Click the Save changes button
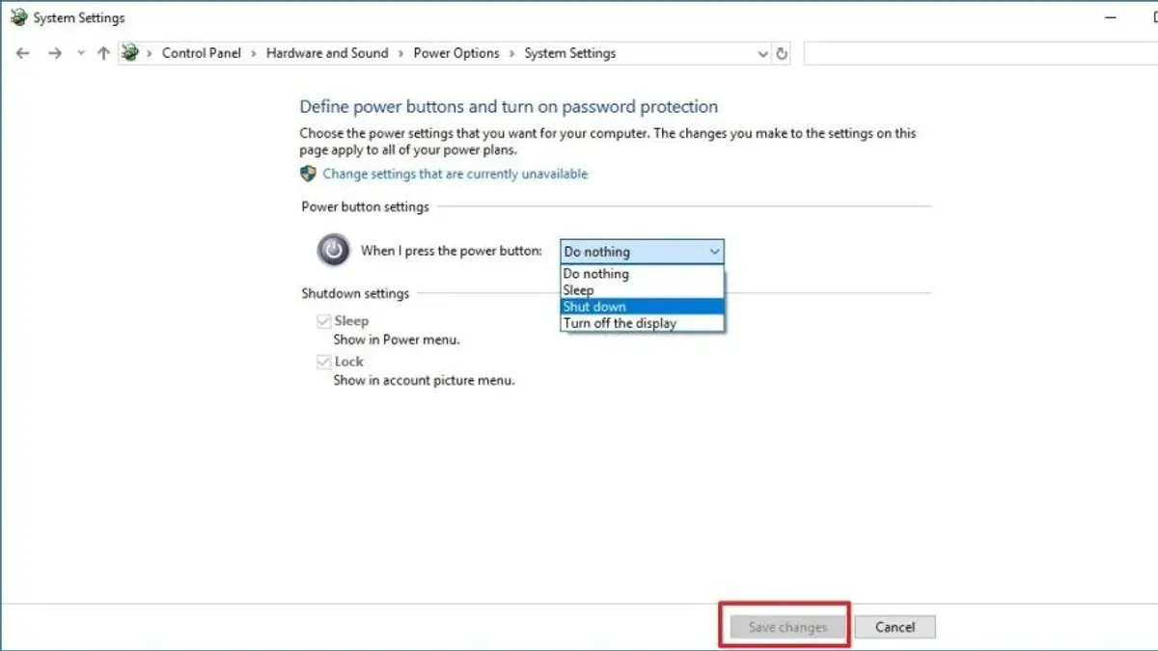1158x651 pixels. coord(787,627)
